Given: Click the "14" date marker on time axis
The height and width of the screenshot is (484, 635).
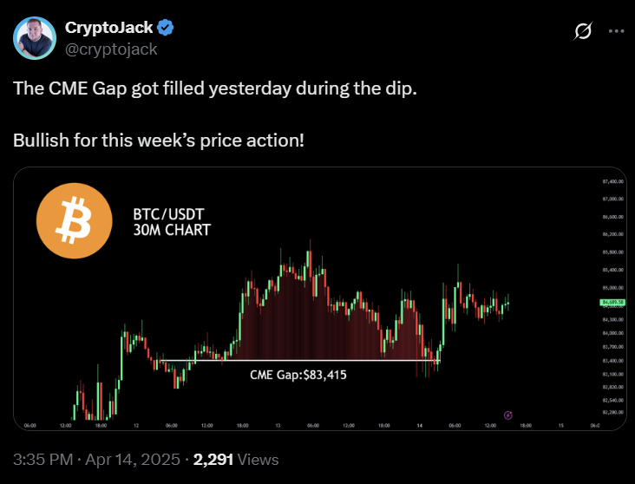Looking at the screenshot, I should click(x=421, y=426).
